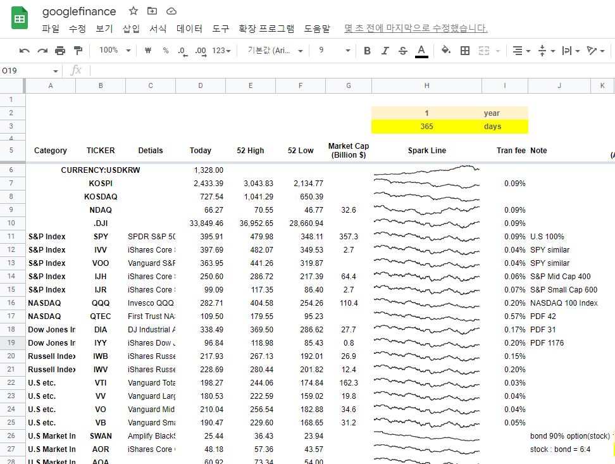Screen dimensions: 615x464
Task: Select the '1' year cell
Action: click(x=426, y=113)
